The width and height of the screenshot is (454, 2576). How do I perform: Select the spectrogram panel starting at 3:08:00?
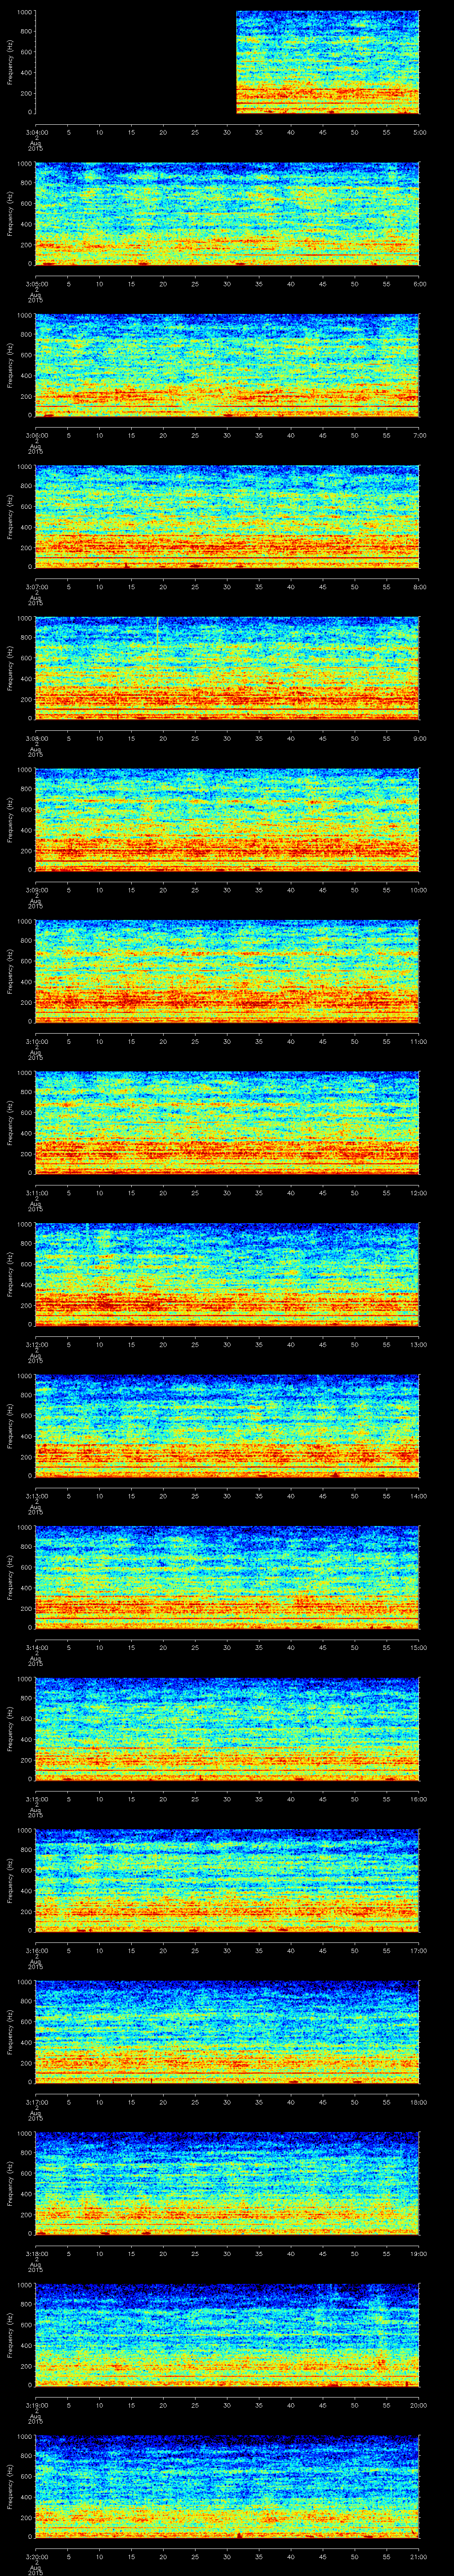227,669
